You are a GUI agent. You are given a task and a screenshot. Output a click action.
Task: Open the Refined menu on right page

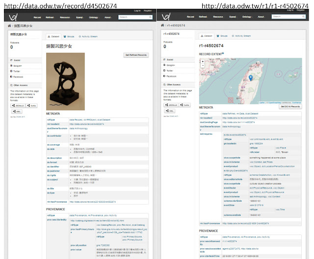tap(203, 17)
